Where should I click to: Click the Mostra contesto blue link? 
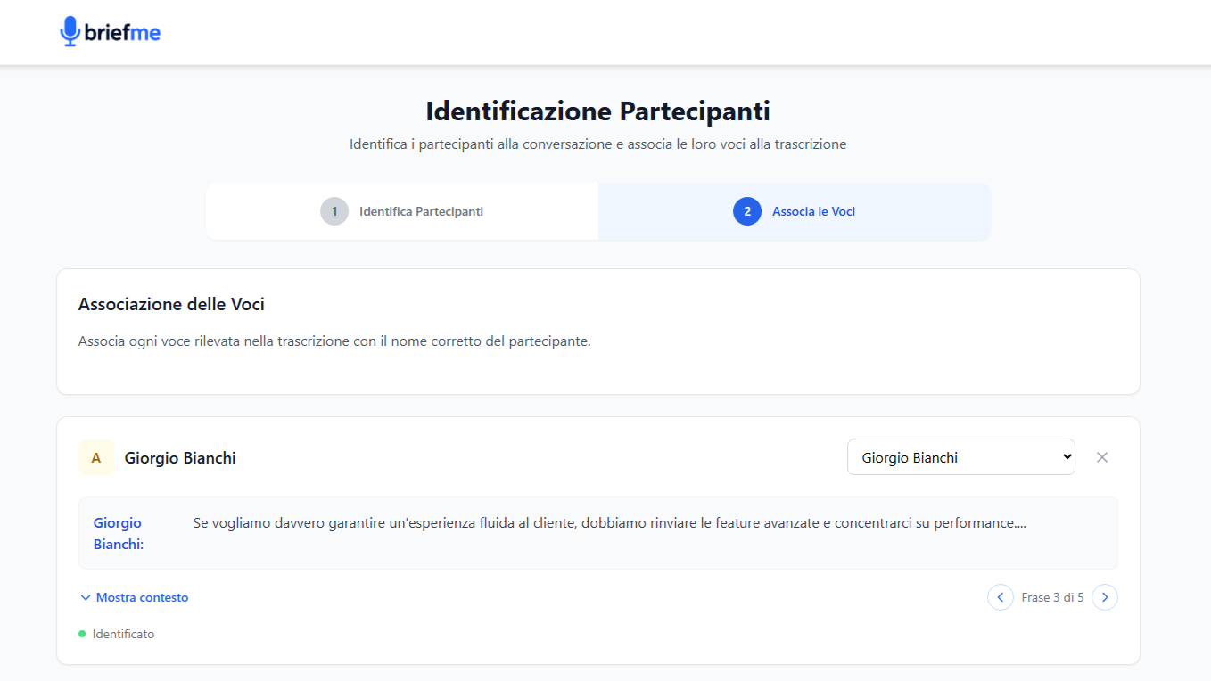(x=142, y=597)
